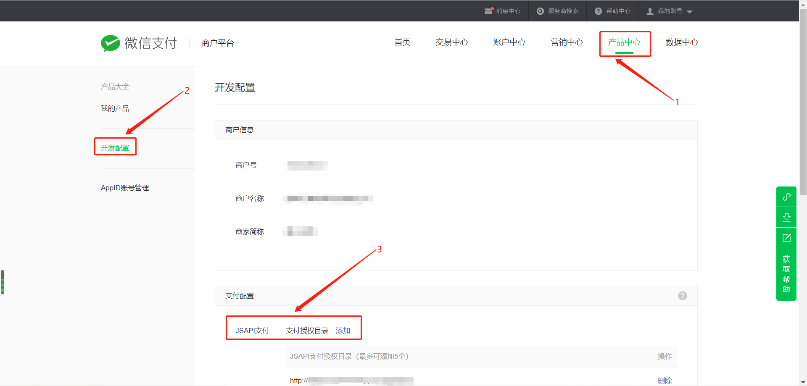Click the 开发配置 page title
Image resolution: width=807 pixels, height=386 pixels.
235,87
